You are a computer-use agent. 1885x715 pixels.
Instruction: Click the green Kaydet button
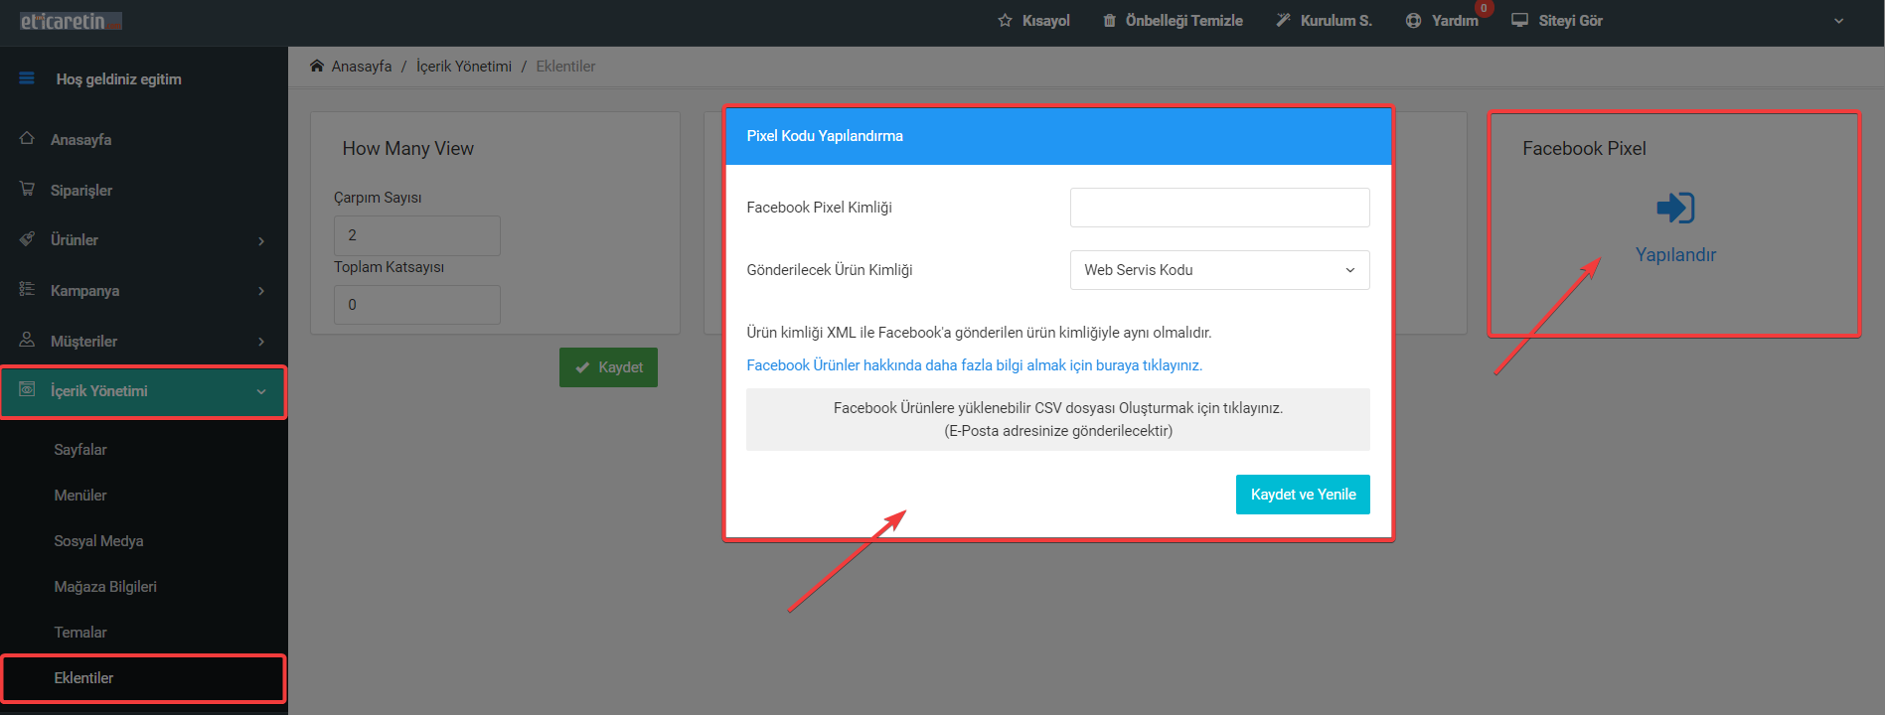pyautogui.click(x=608, y=367)
